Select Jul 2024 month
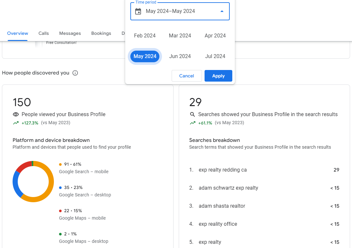Screen dimensions: 352x248 pos(215,56)
